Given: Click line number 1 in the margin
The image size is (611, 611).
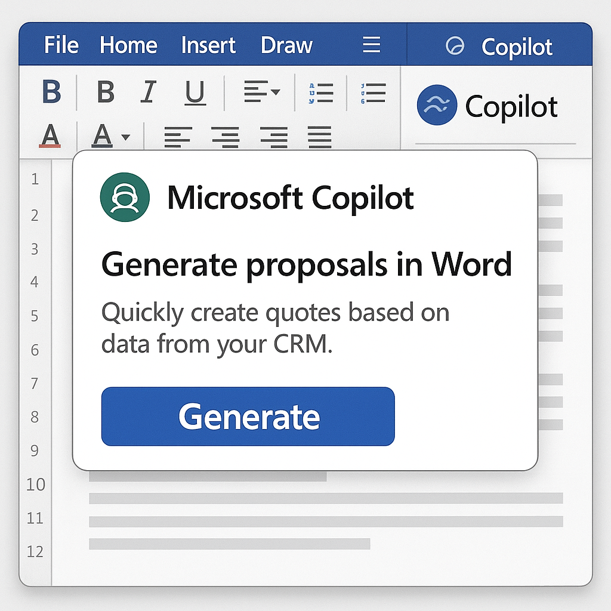Looking at the screenshot, I should pyautogui.click(x=35, y=179).
